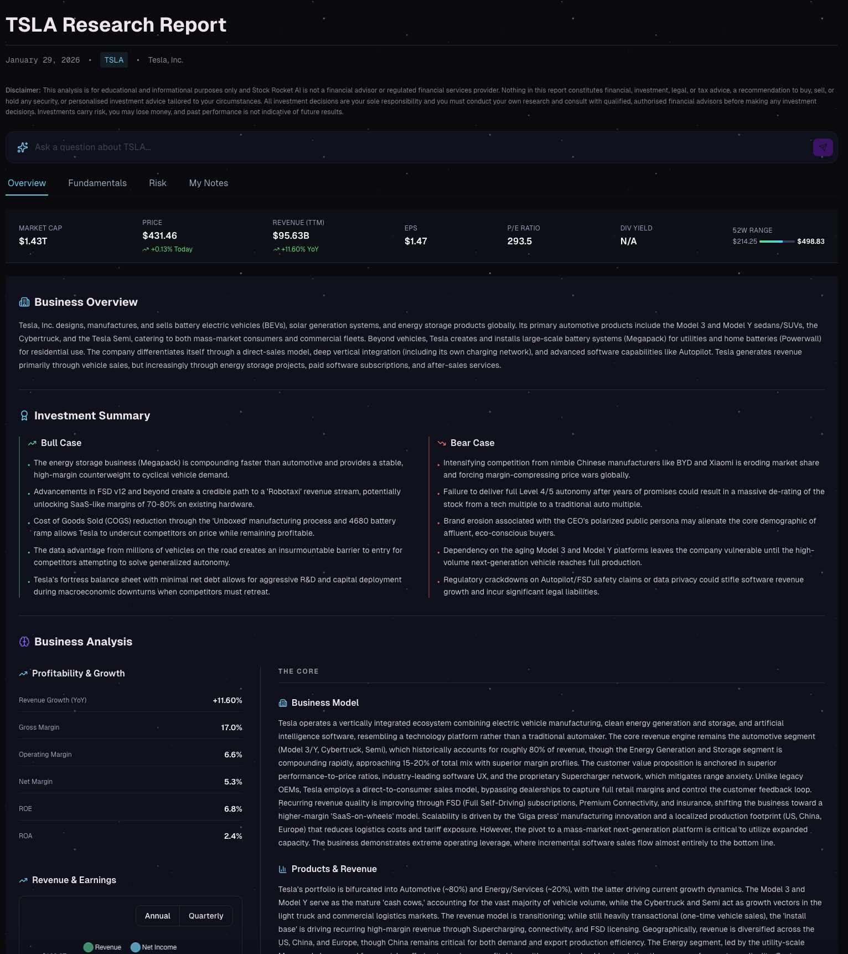Click the purple send question button

823,147
